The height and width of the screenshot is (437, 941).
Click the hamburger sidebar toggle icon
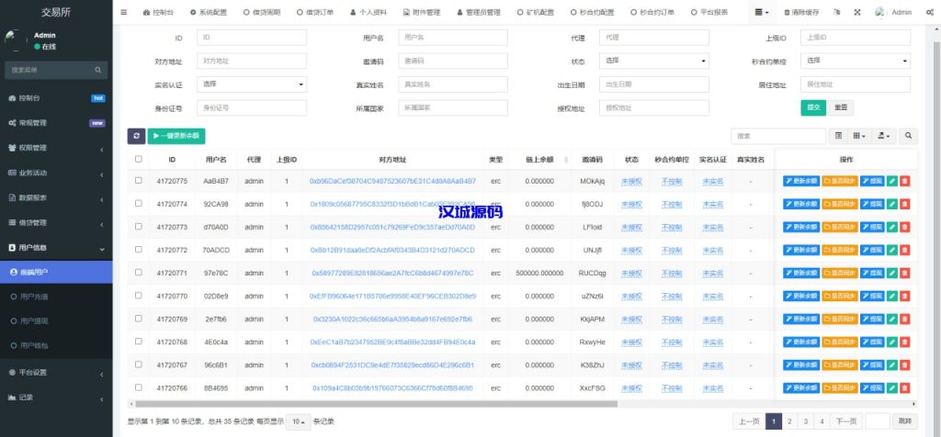coord(124,13)
